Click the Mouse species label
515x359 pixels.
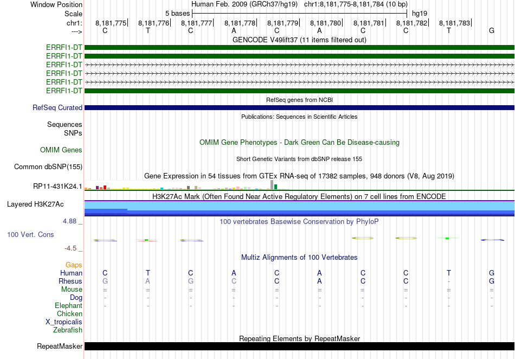72,290
